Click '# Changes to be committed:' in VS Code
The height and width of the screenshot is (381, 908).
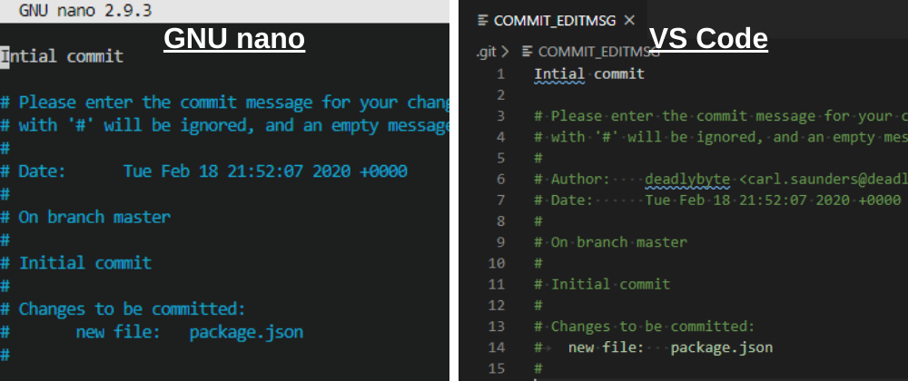click(x=645, y=326)
